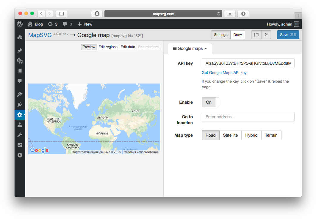Screen dimensions: 316x219
Task: Open Условия использования map terms link
Action: 141,152
